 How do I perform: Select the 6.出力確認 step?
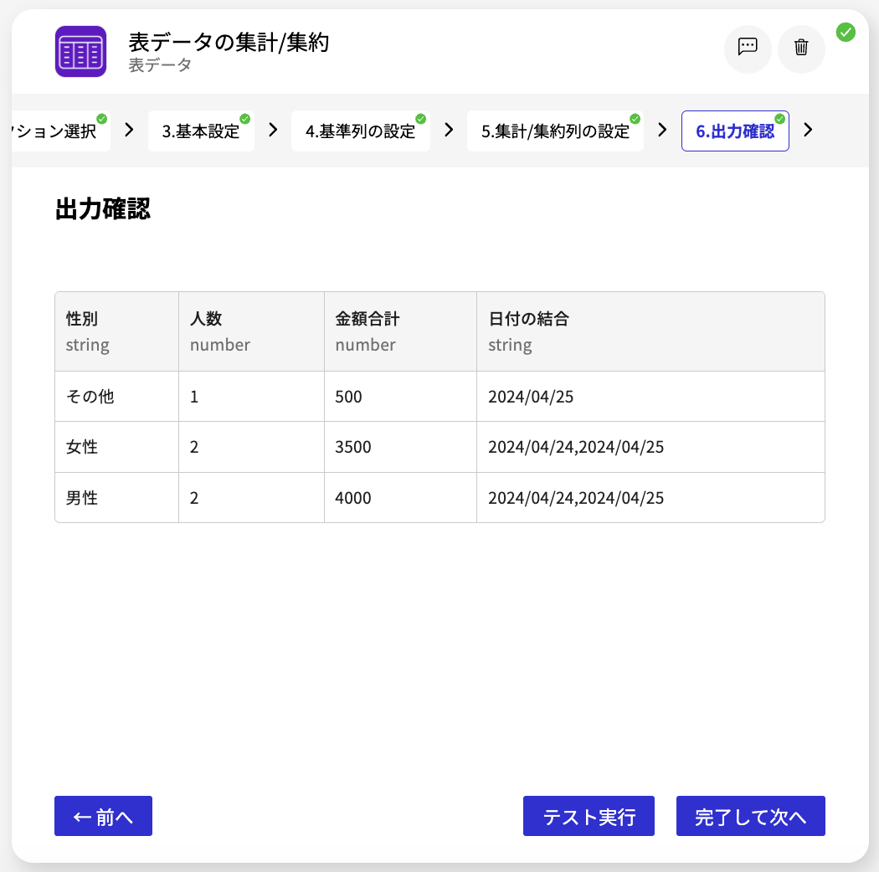[x=735, y=131]
